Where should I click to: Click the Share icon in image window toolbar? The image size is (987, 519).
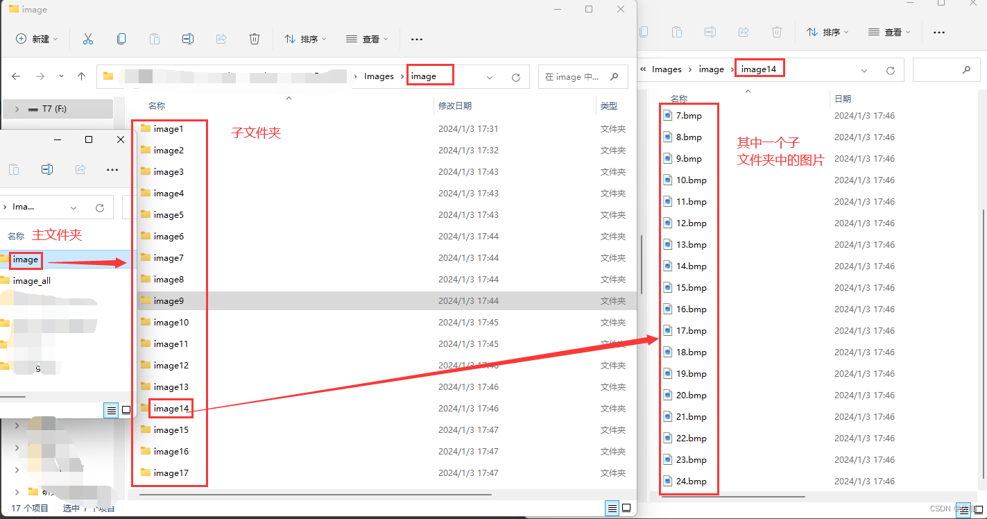pyautogui.click(x=221, y=39)
